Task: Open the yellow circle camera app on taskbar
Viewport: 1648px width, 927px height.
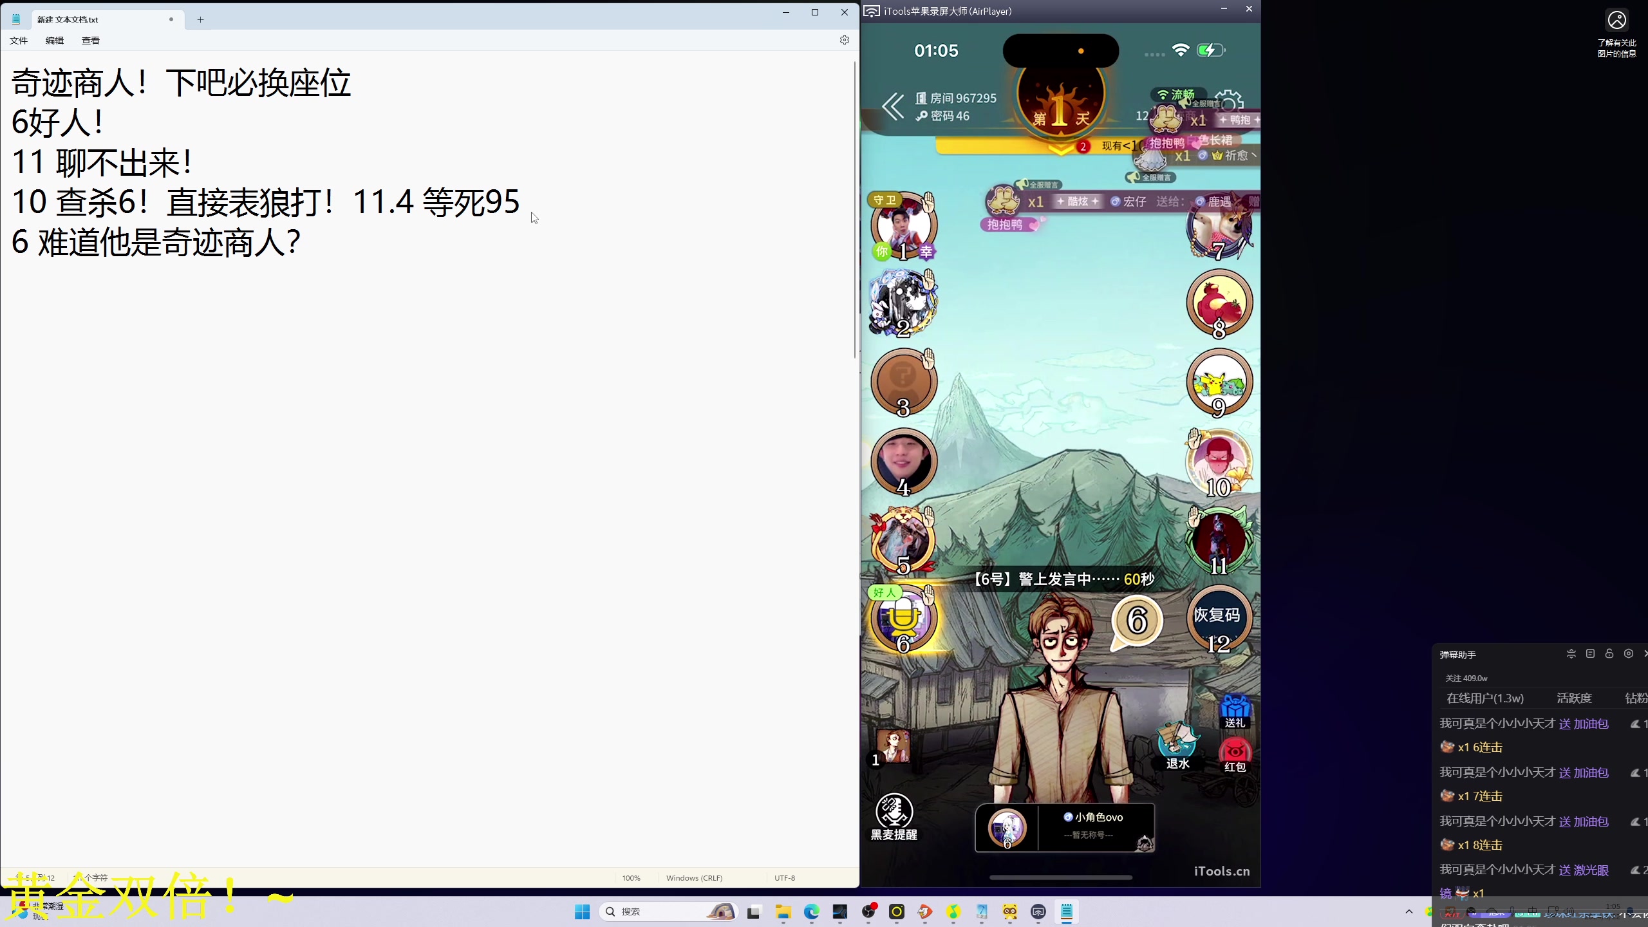Action: (897, 912)
